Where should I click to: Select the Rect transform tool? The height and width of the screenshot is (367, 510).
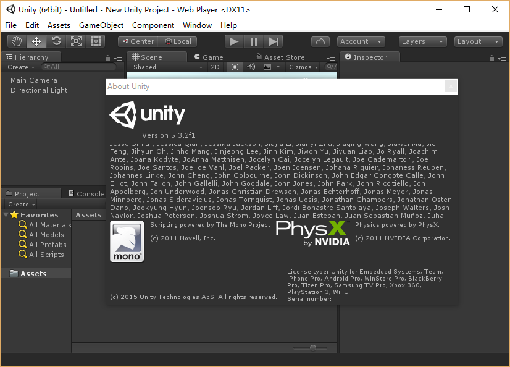point(96,41)
